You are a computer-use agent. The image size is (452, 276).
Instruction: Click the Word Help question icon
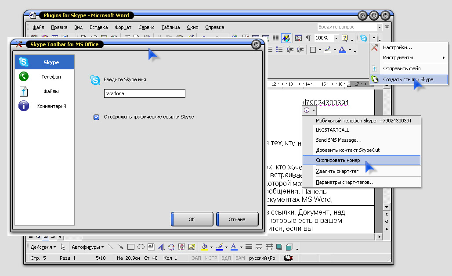[x=345, y=38]
